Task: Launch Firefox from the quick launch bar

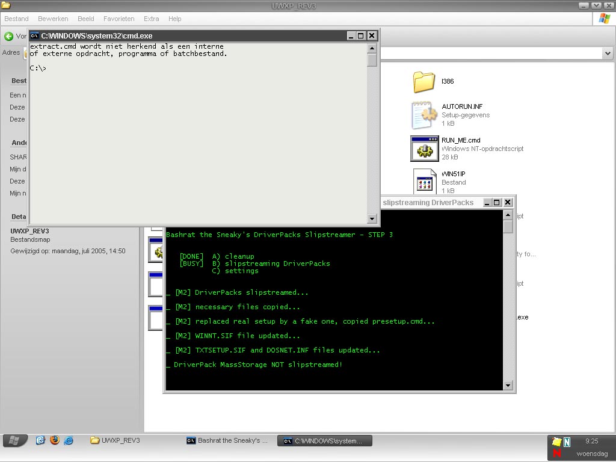Action: coord(54,440)
